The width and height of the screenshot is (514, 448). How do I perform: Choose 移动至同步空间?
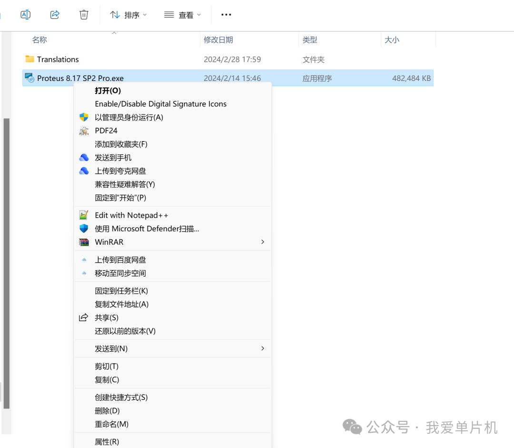[x=120, y=273]
